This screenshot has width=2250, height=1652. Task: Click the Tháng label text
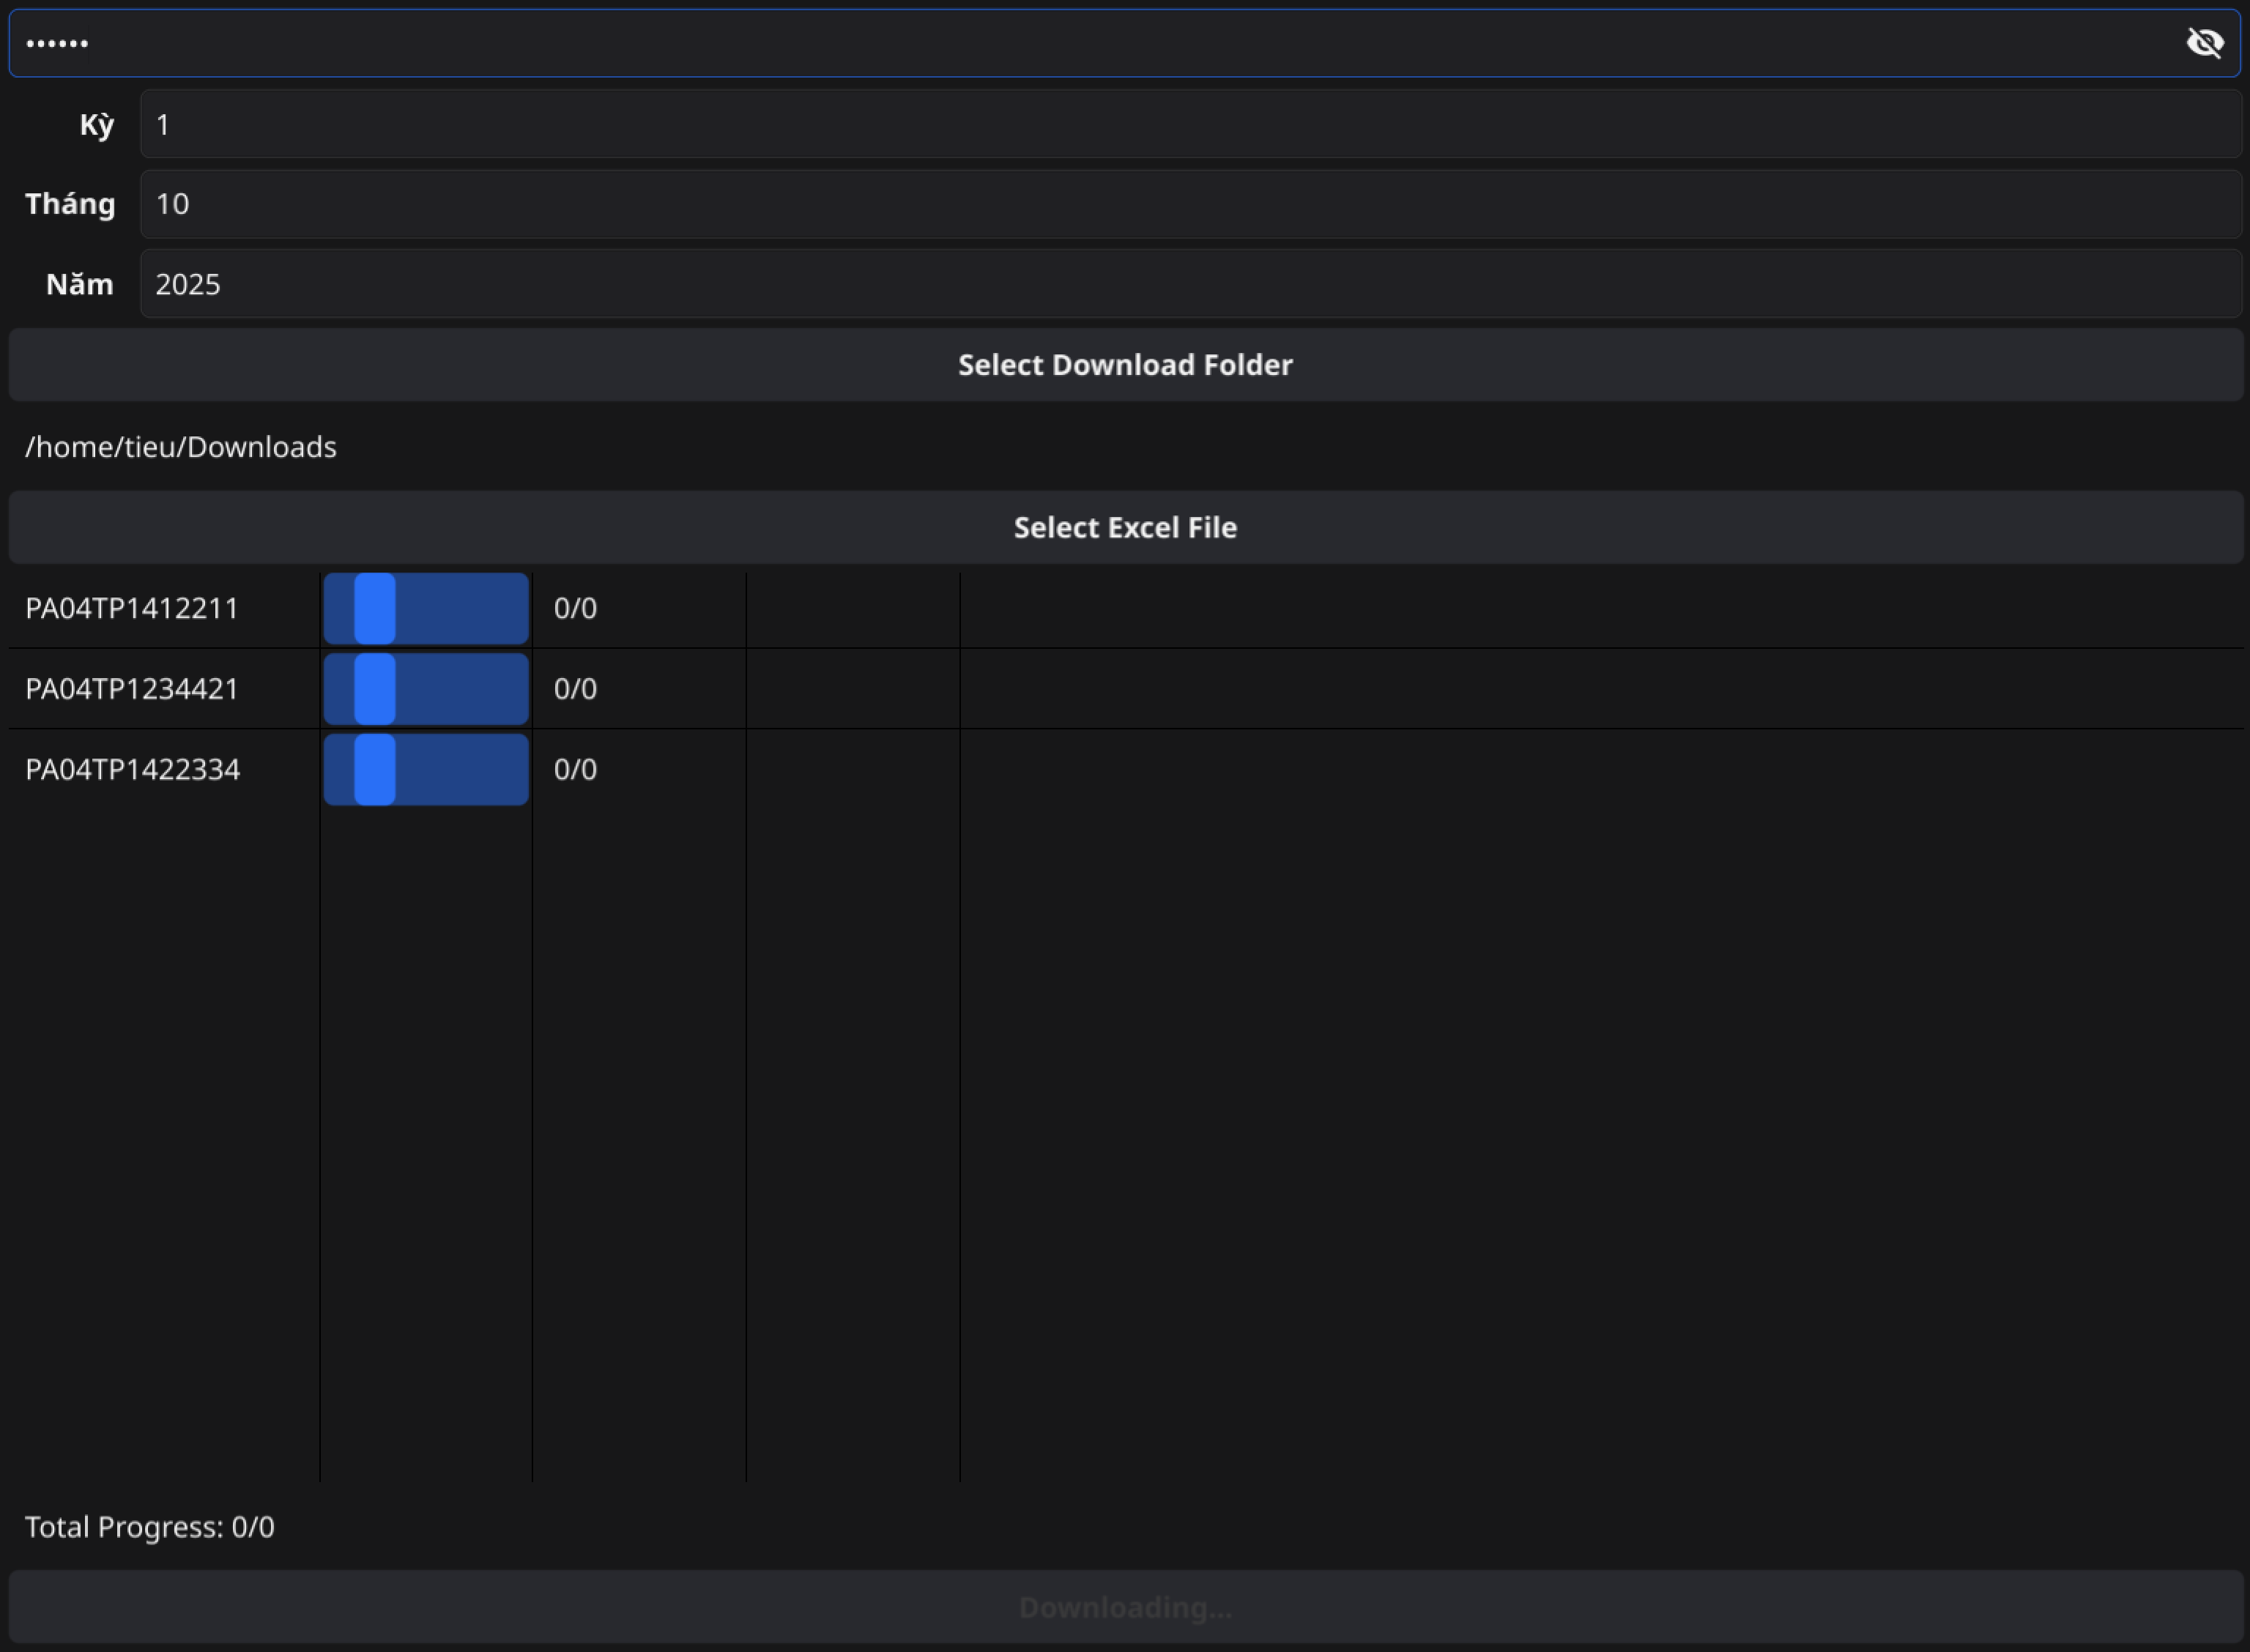70,204
